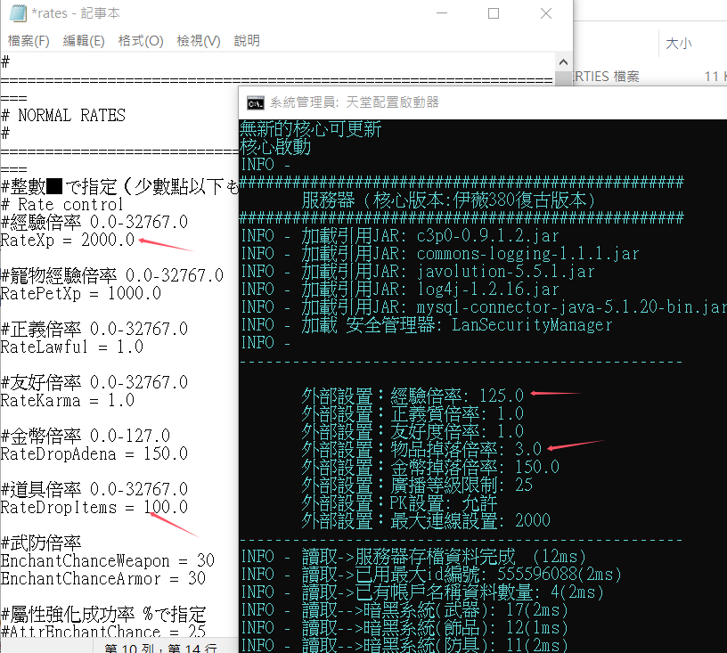Viewport: 727px width, 653px height.
Task: Click console line '安全管理器: LanSecurityManager'
Action: [x=479, y=325]
